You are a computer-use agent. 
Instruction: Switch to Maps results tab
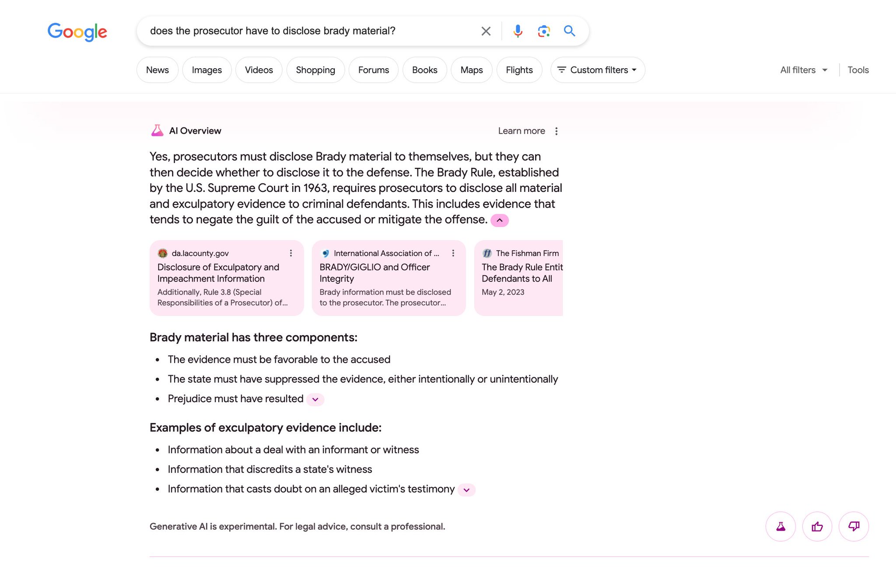click(472, 70)
